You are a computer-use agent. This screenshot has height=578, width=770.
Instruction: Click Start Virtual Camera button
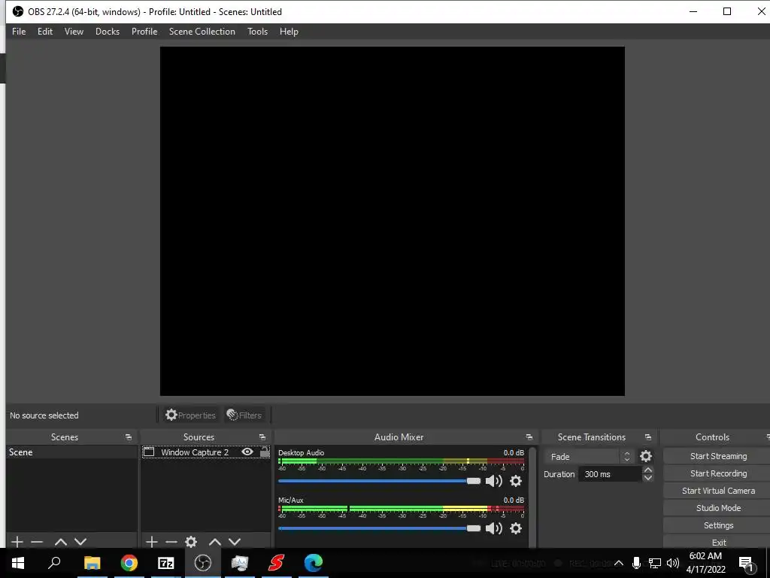[x=718, y=491]
